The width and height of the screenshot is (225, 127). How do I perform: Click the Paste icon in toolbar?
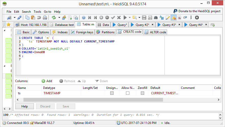[33, 18]
